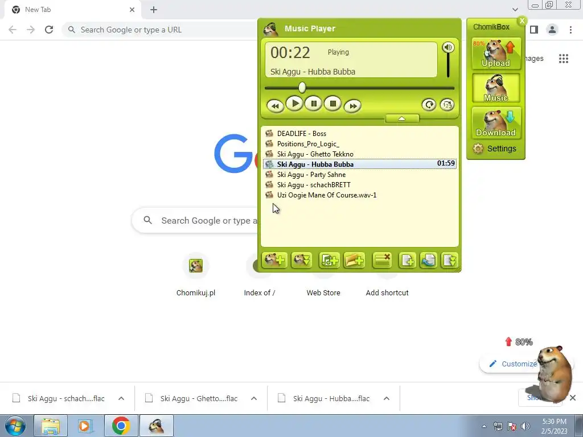583x437 pixels.
Task: Collapse the playlist with the up arrow tab
Action: pyautogui.click(x=402, y=118)
